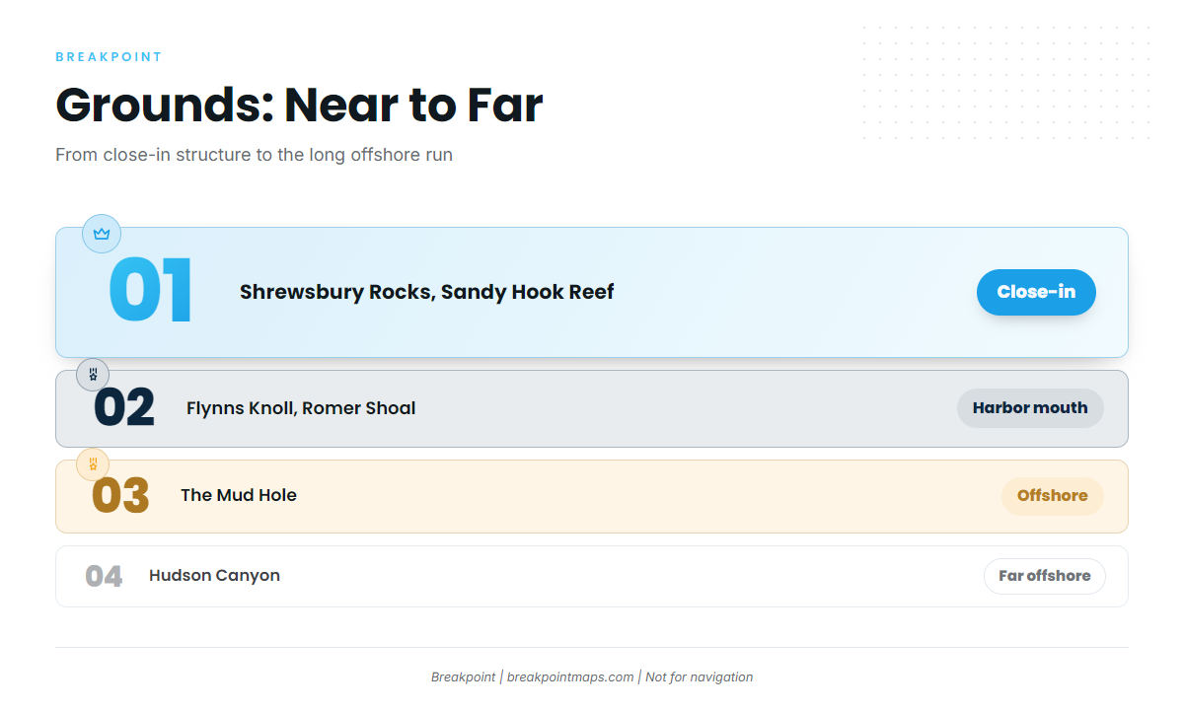Screen dimensions: 1184x711
Task: Click the Offshore tag
Action: (1053, 496)
